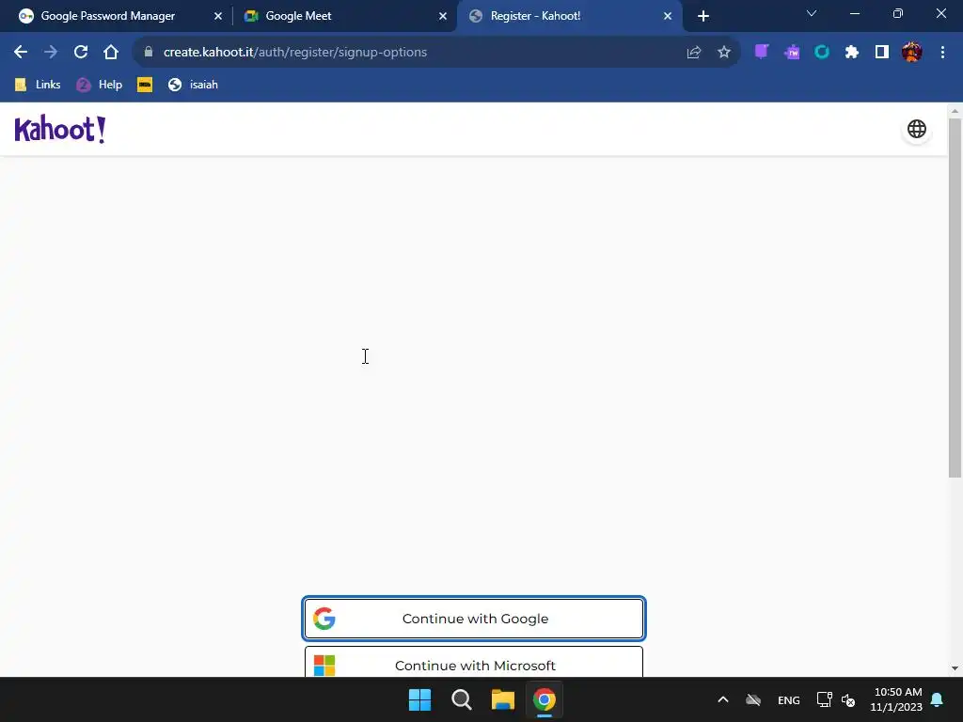Close the Register - Kahoot! tab

coord(668,16)
